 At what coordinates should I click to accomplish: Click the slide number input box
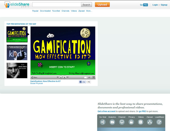click(x=86, y=77)
